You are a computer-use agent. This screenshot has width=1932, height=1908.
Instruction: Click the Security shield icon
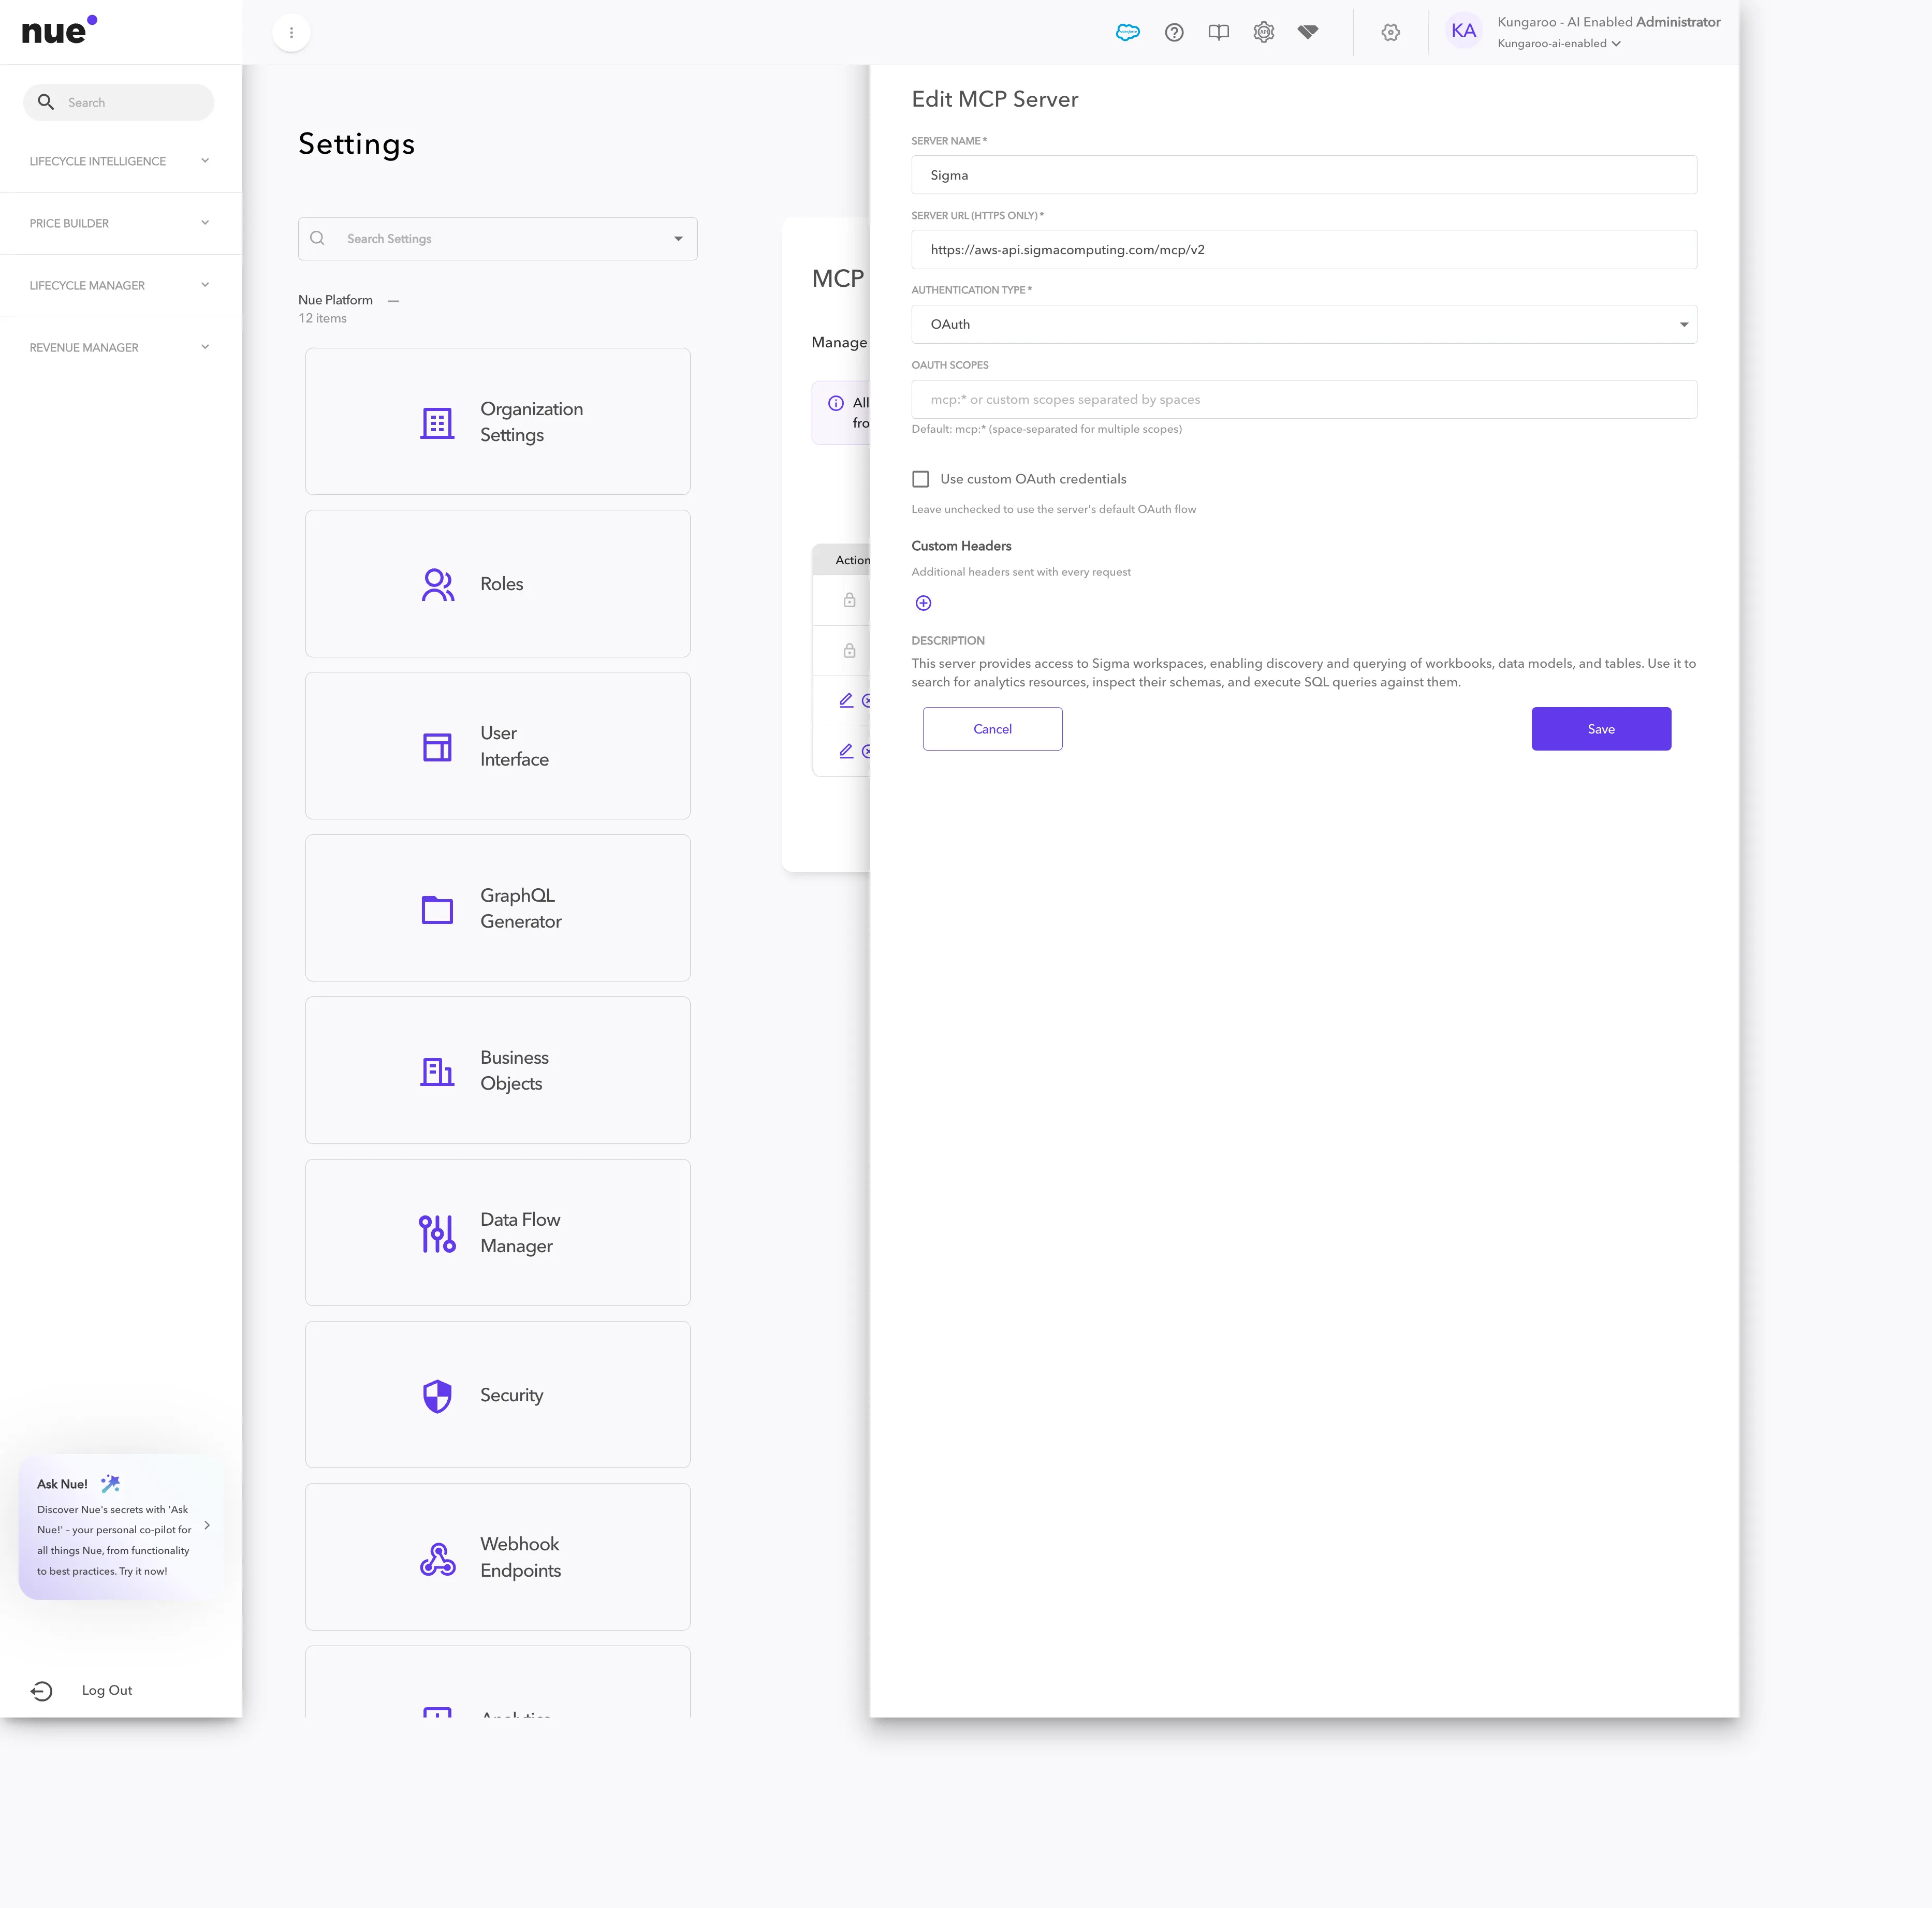(x=437, y=1396)
